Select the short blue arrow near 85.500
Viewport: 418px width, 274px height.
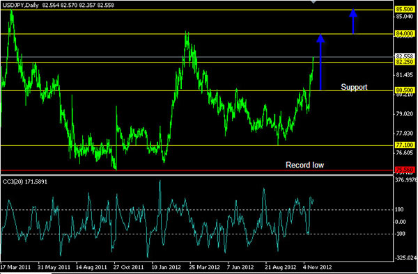[x=353, y=22]
